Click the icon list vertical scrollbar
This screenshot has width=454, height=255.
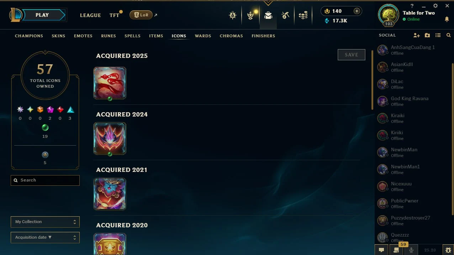372,80
